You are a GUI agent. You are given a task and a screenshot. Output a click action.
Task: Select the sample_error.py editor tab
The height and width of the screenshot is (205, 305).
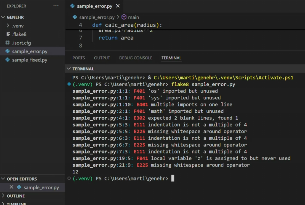(94, 6)
